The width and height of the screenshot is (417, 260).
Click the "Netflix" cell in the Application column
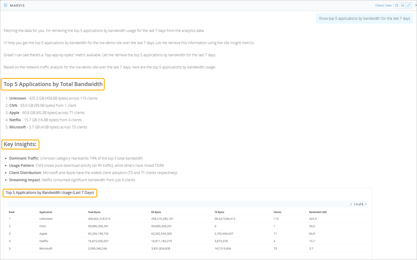[44, 241]
